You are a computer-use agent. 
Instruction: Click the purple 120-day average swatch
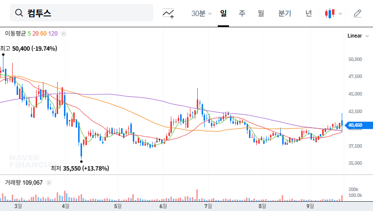(x=53, y=34)
